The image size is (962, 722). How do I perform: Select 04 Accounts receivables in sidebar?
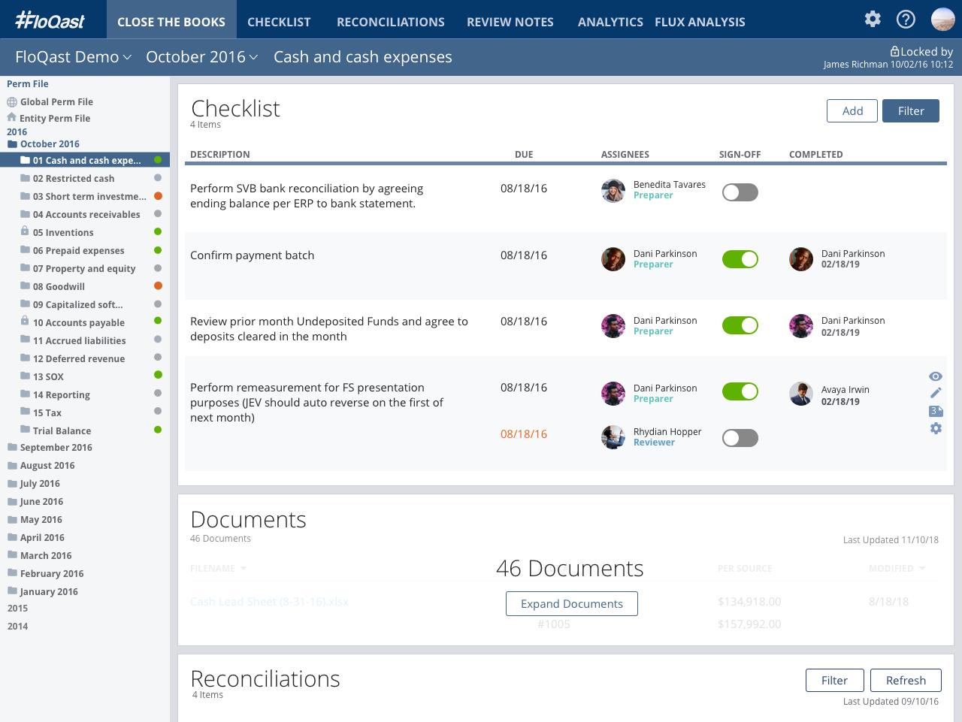click(86, 214)
